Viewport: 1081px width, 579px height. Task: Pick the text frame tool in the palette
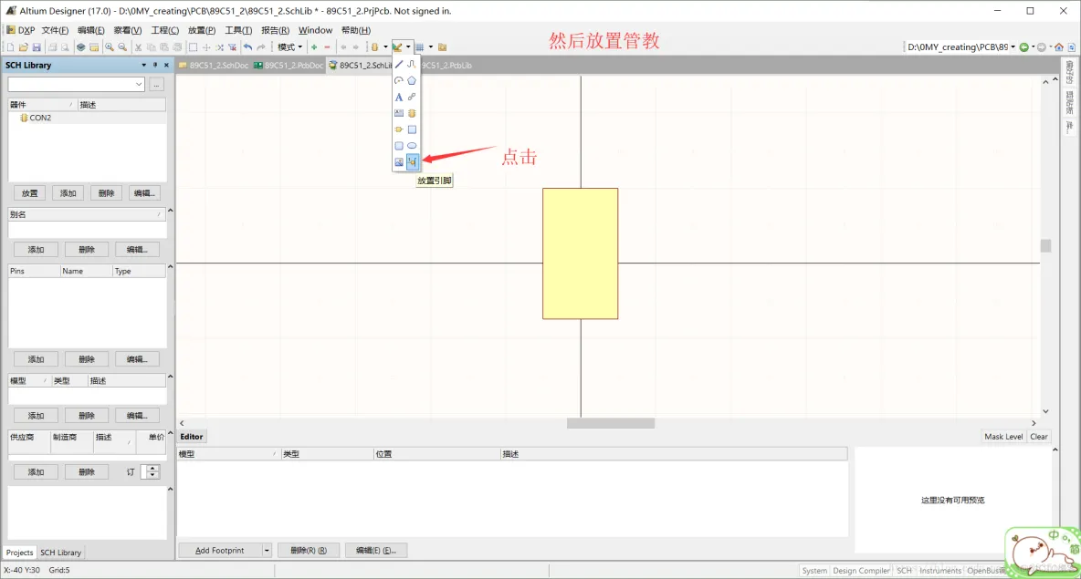pyautogui.click(x=399, y=114)
